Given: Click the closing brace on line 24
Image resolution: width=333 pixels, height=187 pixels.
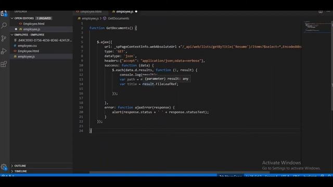Looking at the screenshot, I should (x=91, y=130).
